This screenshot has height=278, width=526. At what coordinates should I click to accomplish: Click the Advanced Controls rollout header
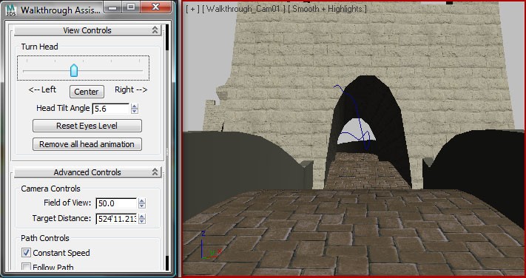point(87,172)
